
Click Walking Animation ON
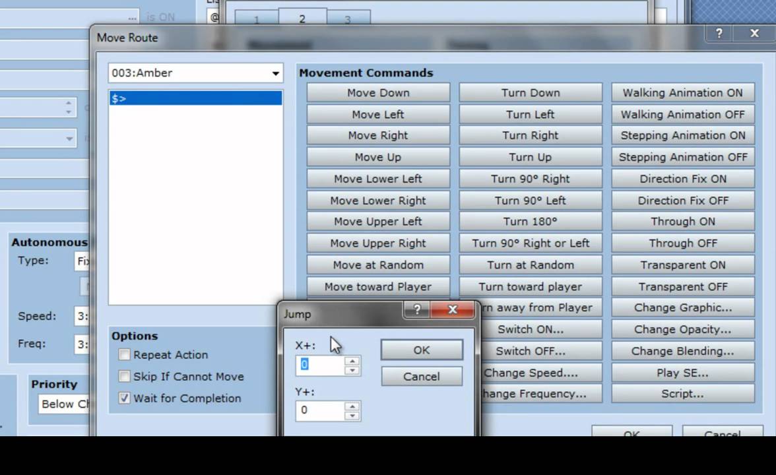(x=683, y=92)
